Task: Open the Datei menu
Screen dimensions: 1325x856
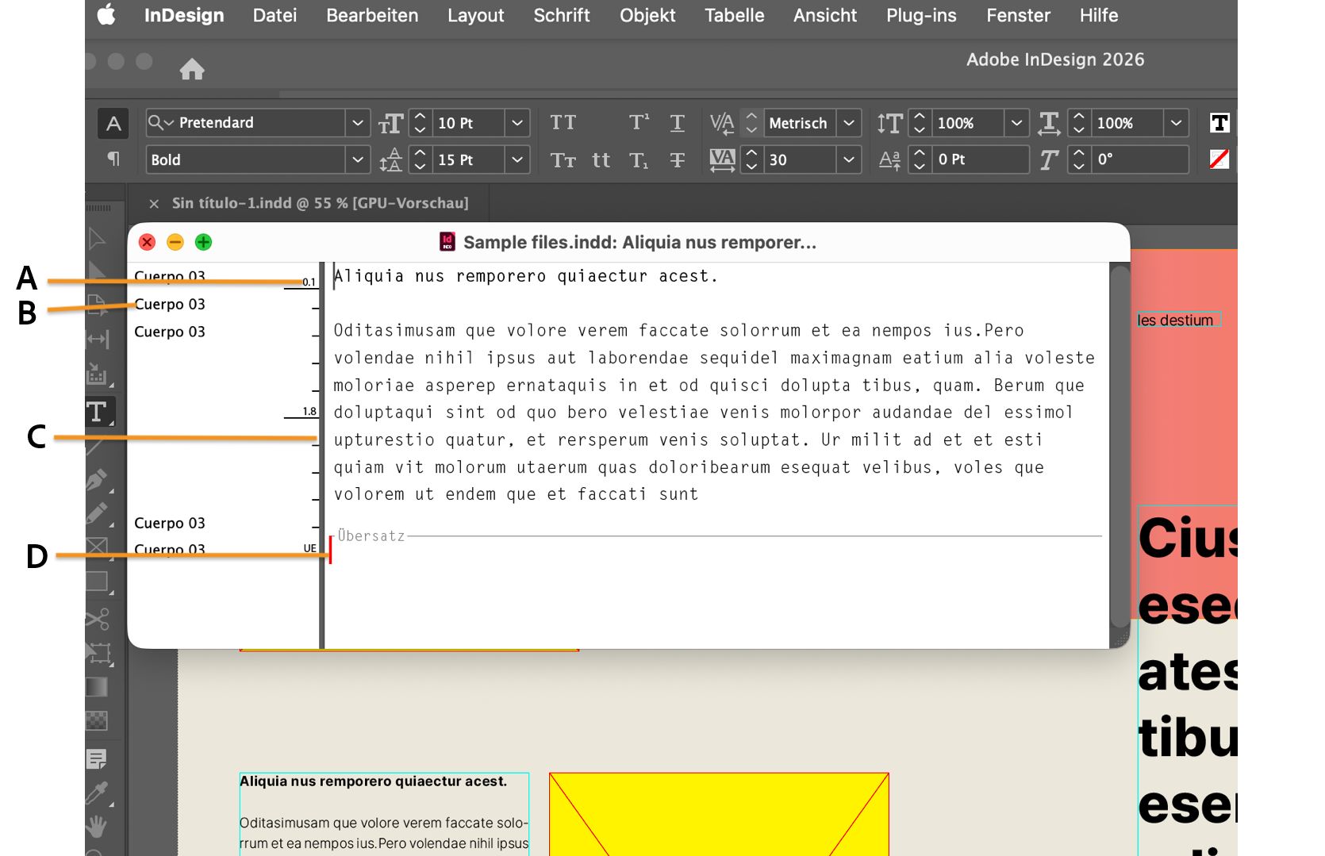Action: 275,15
